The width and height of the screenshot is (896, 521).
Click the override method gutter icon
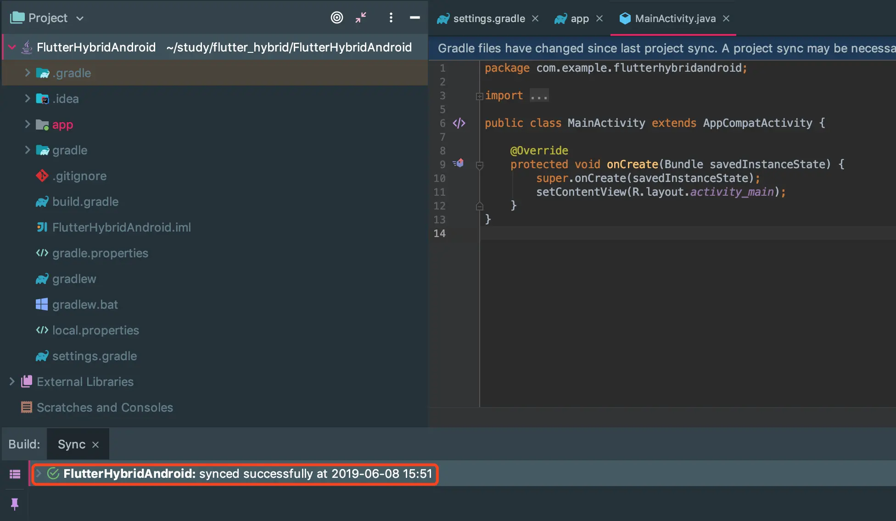459,163
